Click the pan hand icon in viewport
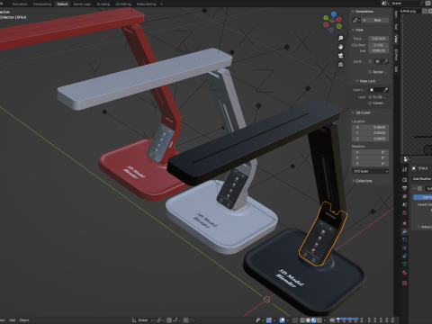 coord(340,47)
